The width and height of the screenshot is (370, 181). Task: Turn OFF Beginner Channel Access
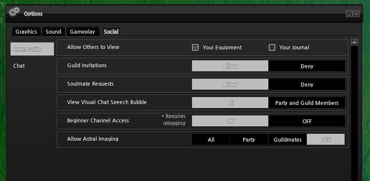pos(306,121)
